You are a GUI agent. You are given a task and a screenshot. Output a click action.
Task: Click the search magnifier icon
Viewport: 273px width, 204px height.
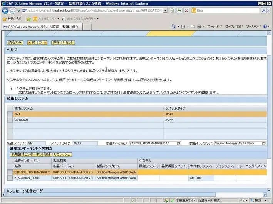coord(264,10)
